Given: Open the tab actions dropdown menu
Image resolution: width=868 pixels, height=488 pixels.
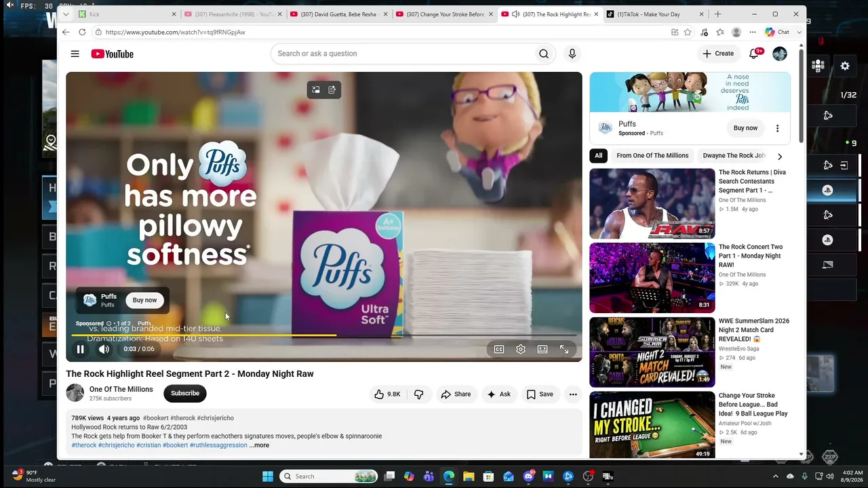Looking at the screenshot, I should coord(66,14).
